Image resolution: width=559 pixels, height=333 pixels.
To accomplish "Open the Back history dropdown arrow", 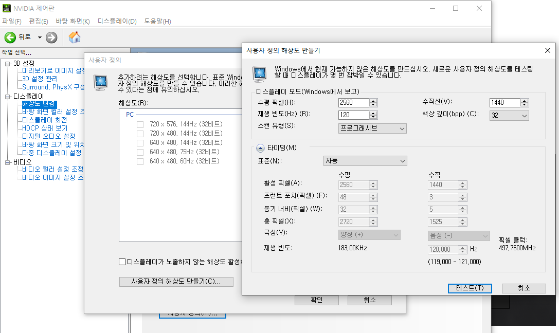I will pyautogui.click(x=40, y=38).
